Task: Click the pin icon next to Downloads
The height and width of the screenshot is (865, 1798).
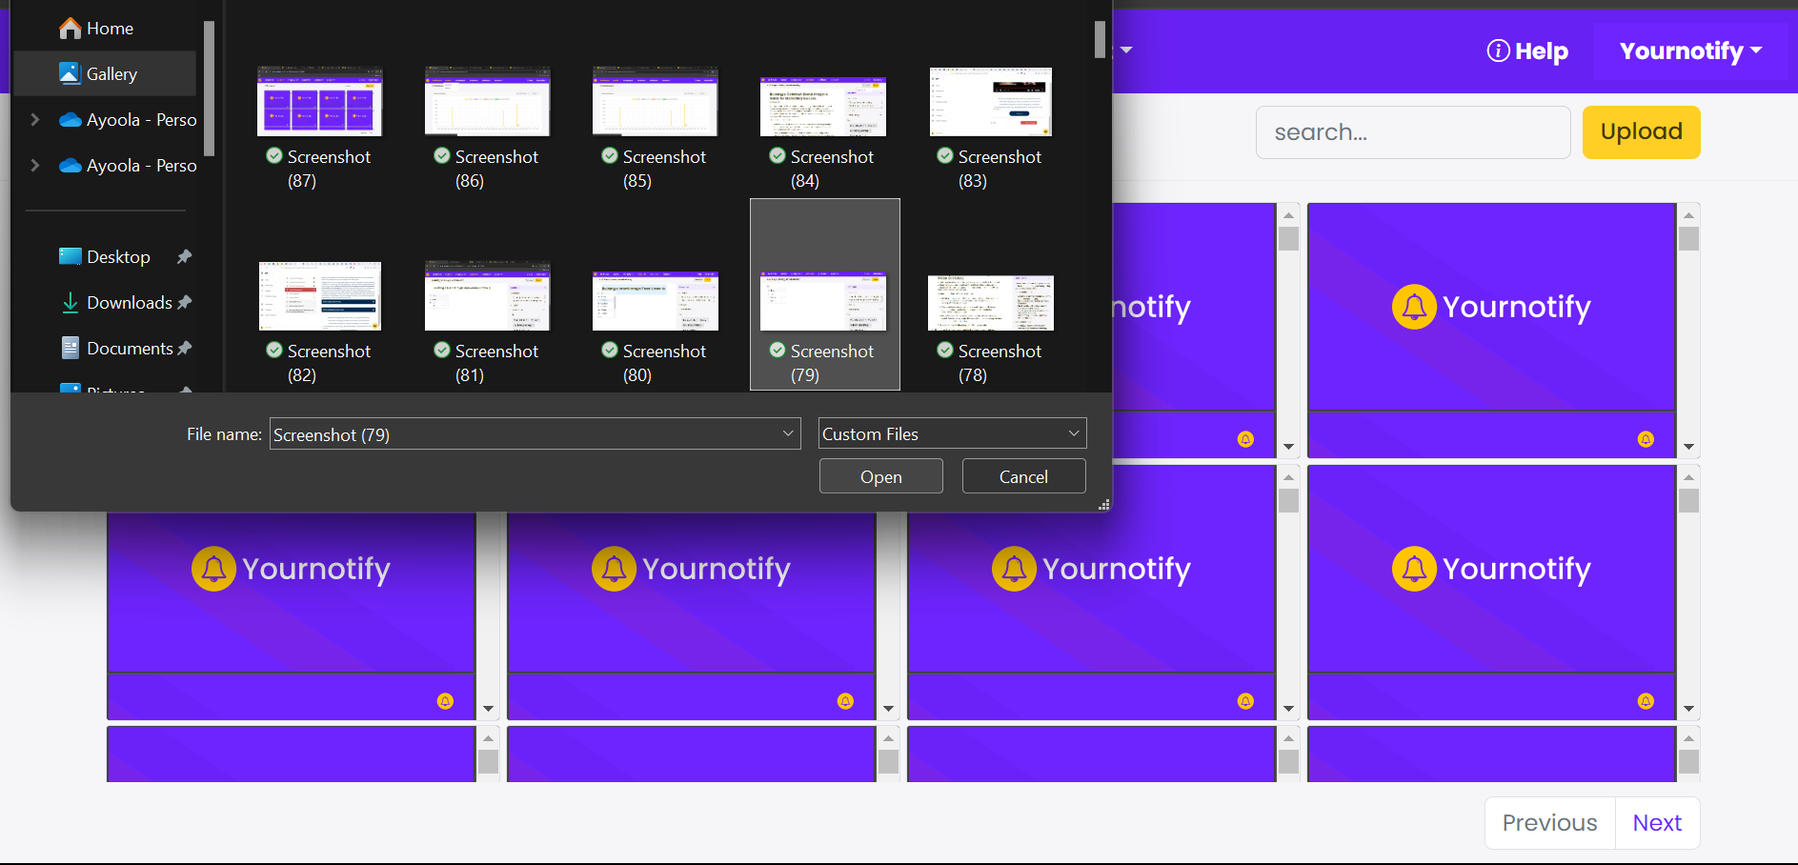Action: coord(185,302)
